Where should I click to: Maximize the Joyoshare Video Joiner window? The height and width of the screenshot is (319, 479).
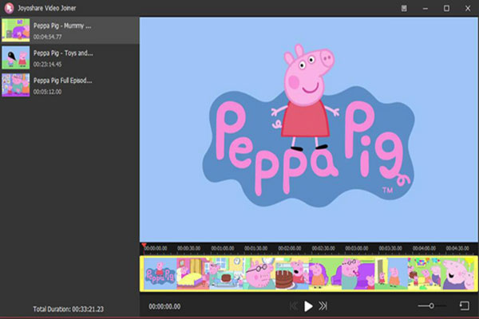click(x=445, y=7)
